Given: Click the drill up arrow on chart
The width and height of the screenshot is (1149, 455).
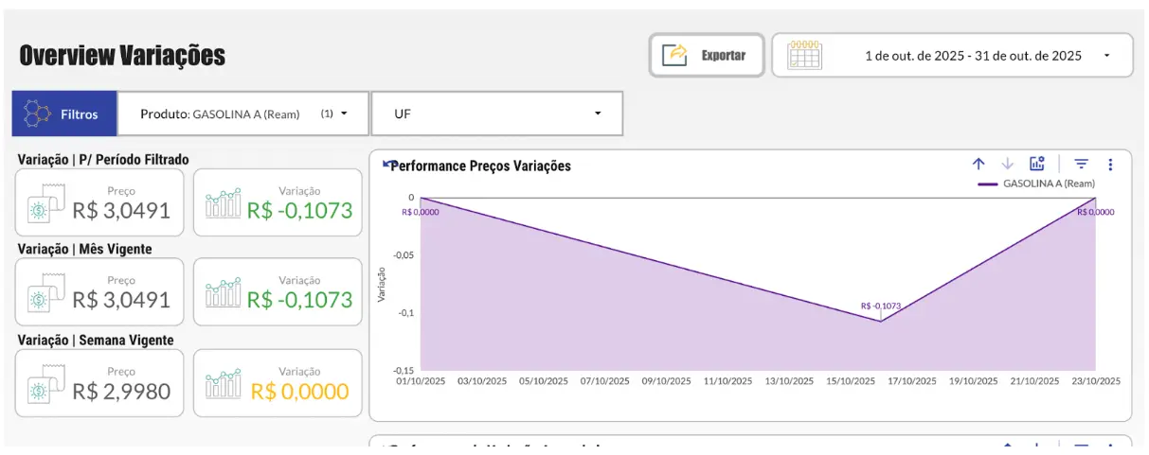Looking at the screenshot, I should [978, 164].
